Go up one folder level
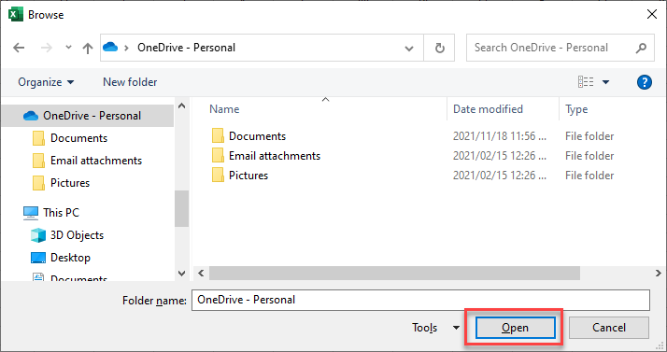The height and width of the screenshot is (352, 667). [88, 48]
